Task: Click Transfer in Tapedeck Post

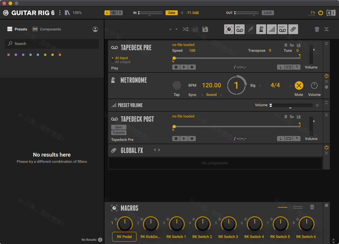Action: coord(119,133)
